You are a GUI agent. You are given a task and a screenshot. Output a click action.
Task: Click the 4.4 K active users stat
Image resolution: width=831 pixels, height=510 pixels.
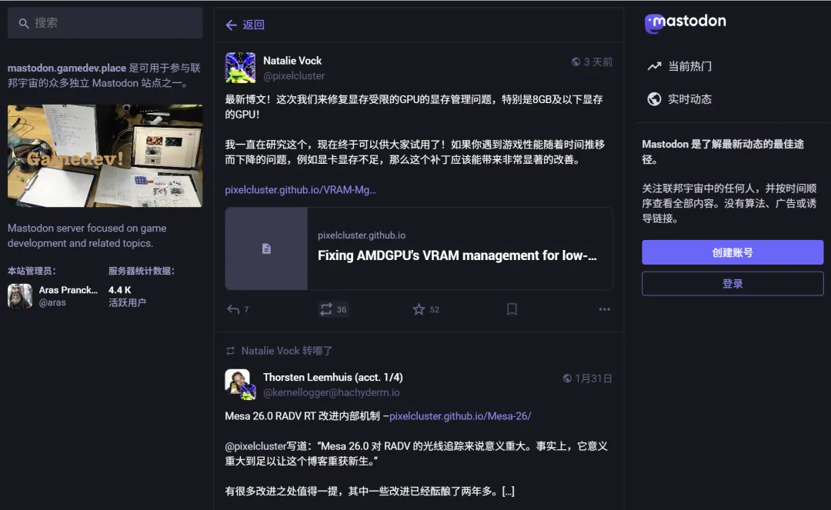[x=127, y=296]
